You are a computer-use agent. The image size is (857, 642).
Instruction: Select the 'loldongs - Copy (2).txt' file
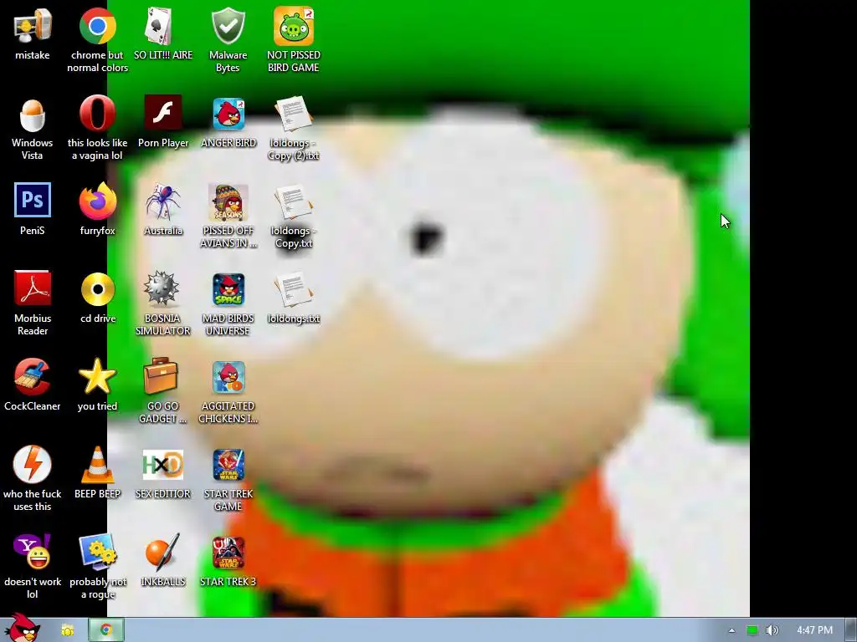[294, 114]
